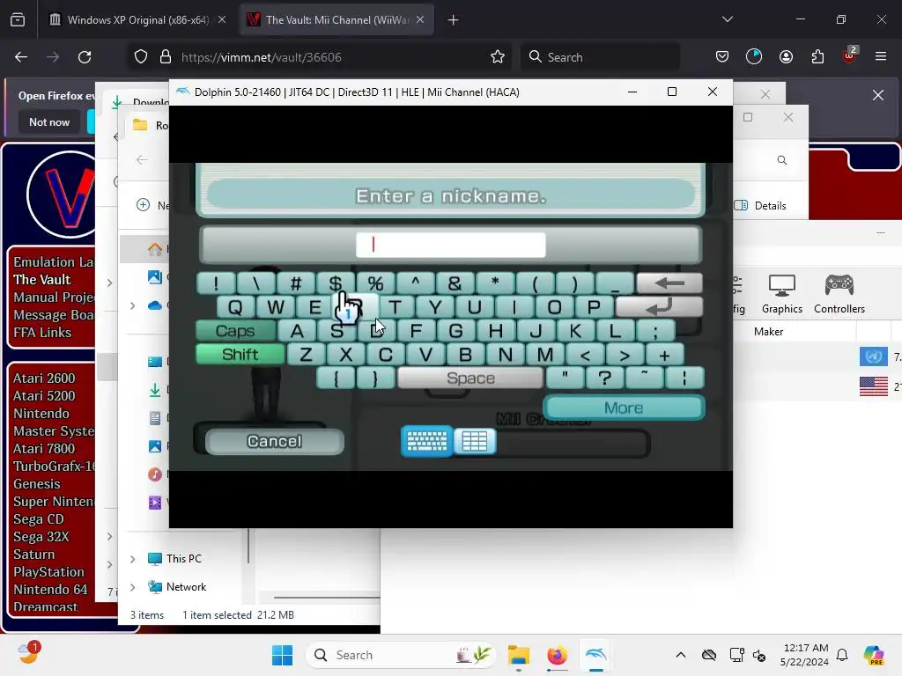Open the Extensions puzzle icon
The height and width of the screenshot is (676, 902).
pos(817,57)
